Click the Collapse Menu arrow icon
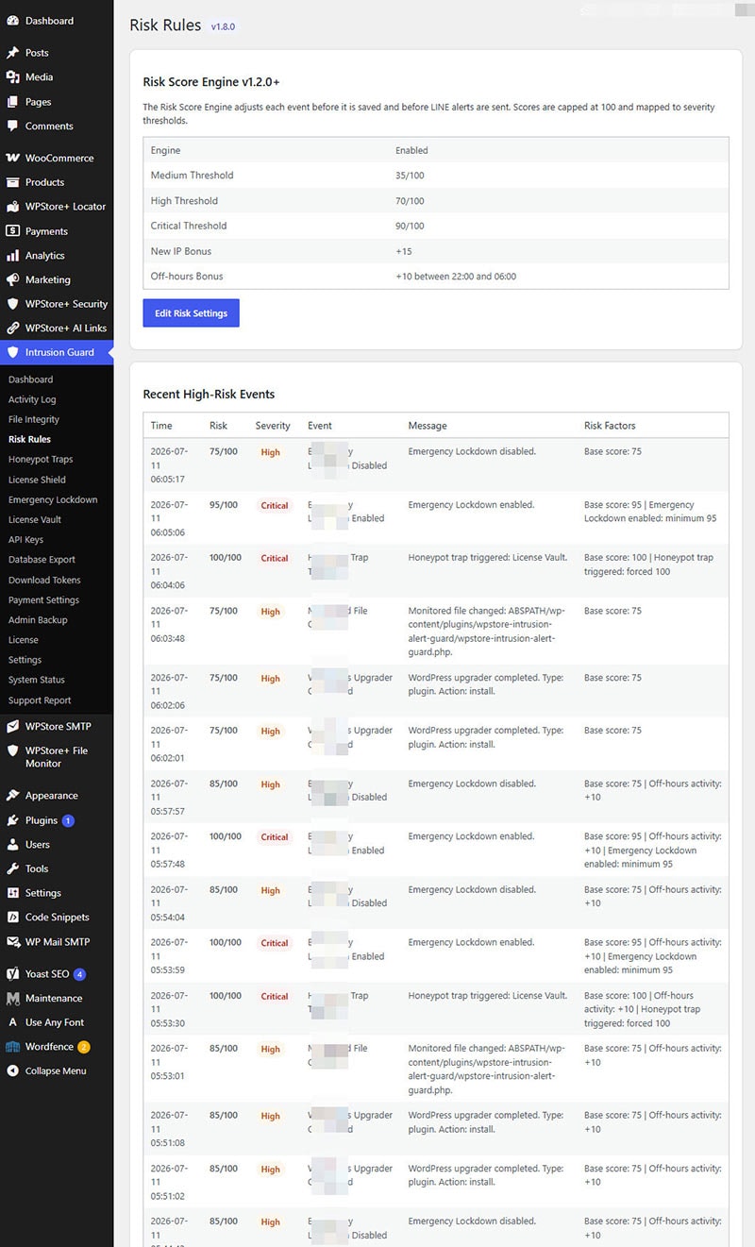 [x=12, y=1071]
